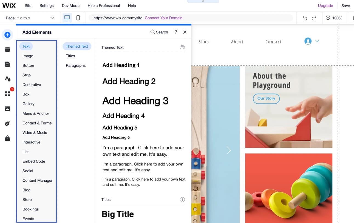Toggle the Themed Text video preview icon
The height and width of the screenshot is (223, 354).
182,47
